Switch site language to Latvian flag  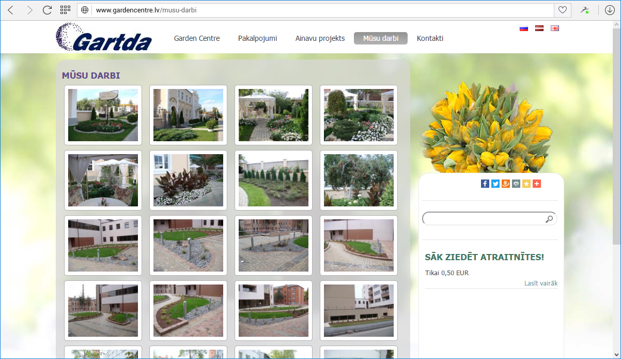click(539, 28)
